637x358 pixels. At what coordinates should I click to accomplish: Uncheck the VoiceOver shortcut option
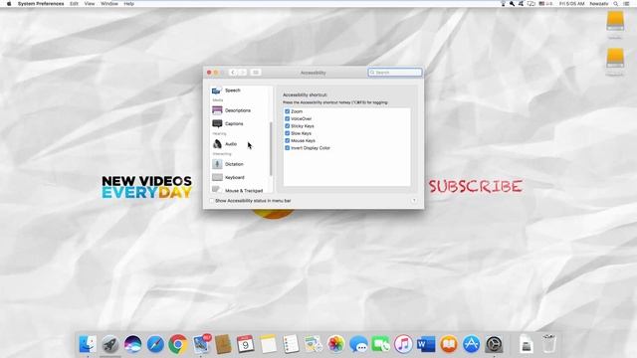(x=288, y=118)
